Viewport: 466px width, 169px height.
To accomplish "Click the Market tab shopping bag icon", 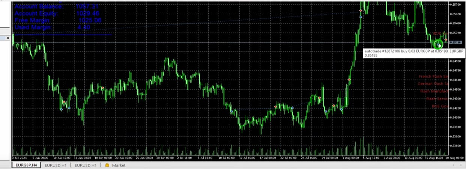I will point(107,165).
